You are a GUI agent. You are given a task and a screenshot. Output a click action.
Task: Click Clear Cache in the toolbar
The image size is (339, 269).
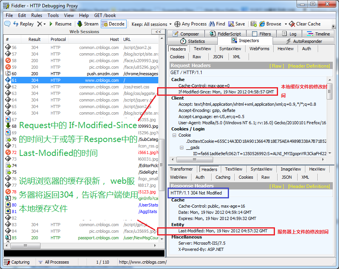[305, 24]
